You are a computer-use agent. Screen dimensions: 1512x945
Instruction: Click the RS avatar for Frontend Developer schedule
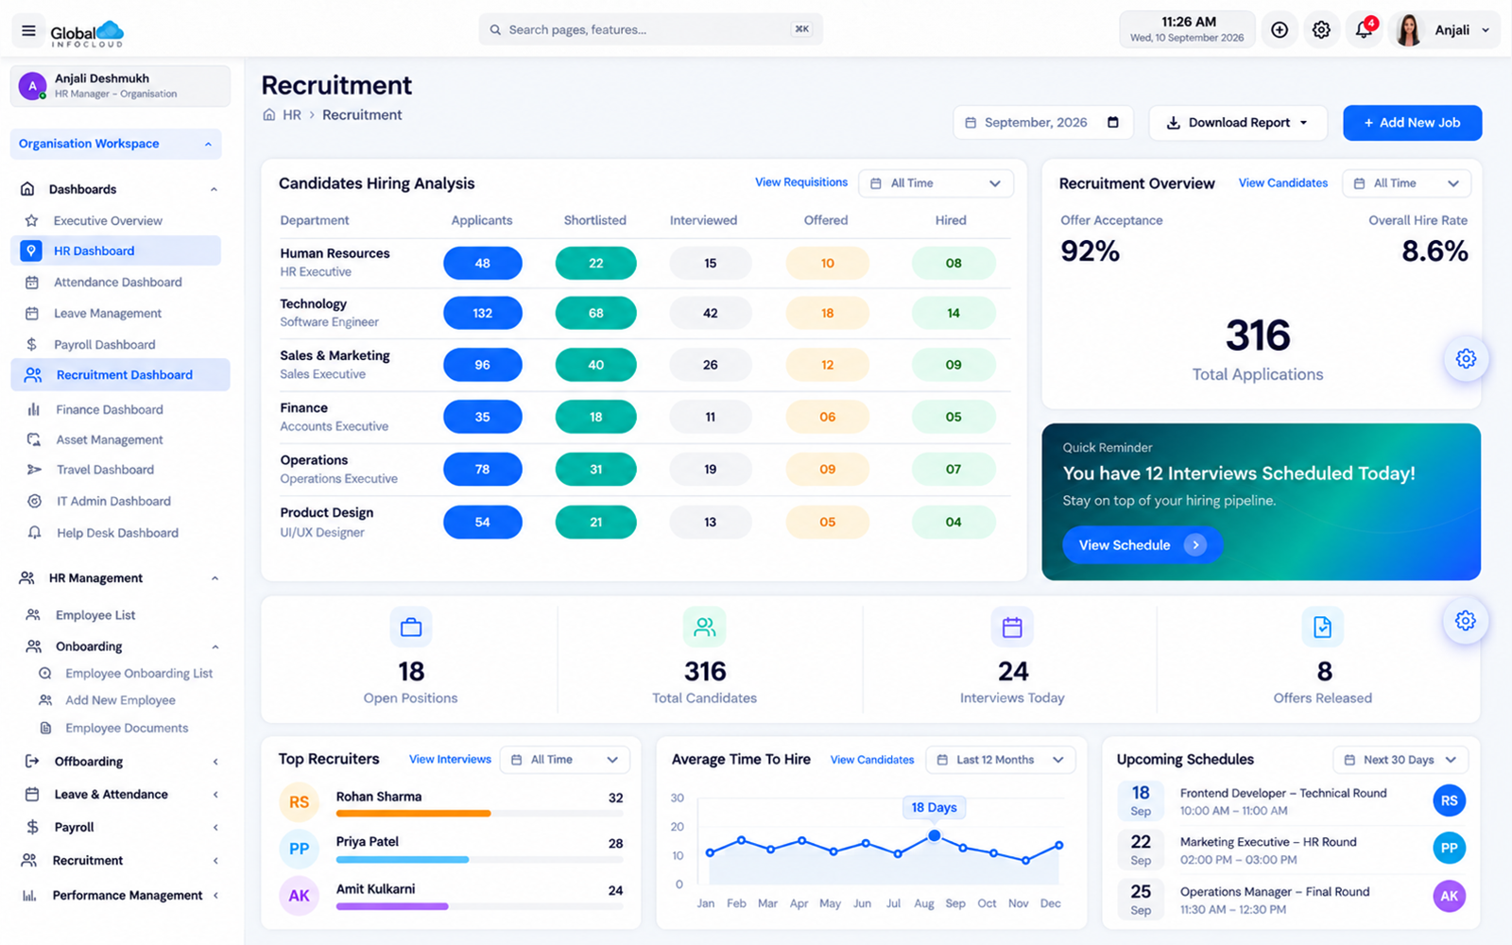(x=1449, y=800)
